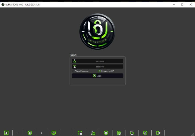Minimize the ULTRA-TOOL window
The width and height of the screenshot is (195, 136).
[174, 5]
